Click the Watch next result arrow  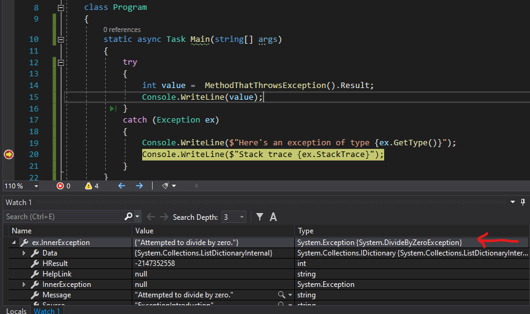164,217
